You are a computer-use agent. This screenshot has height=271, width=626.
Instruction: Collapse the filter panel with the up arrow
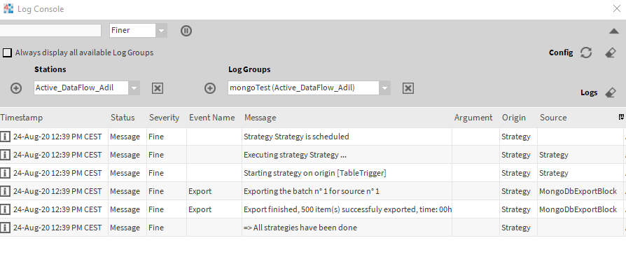pos(614,31)
